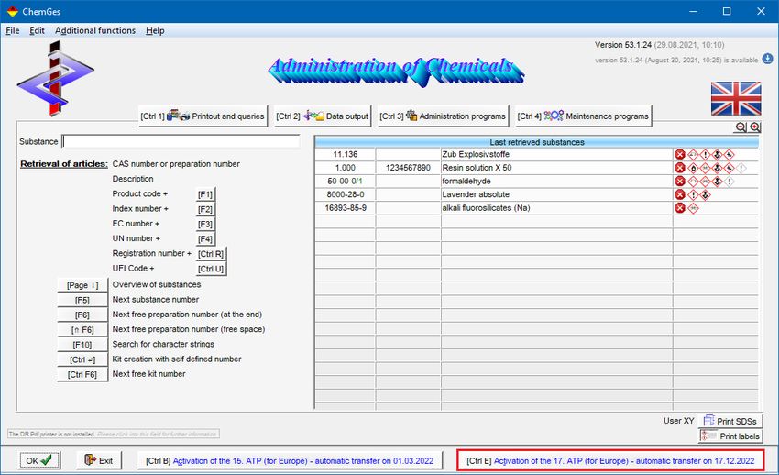Select the Lavender absolute name cell
This screenshot has width=779, height=475.
coord(556,194)
